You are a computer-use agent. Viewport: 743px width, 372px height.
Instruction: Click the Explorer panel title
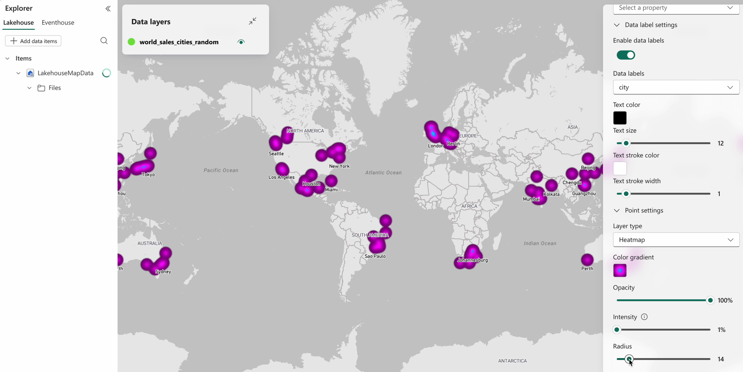pyautogui.click(x=19, y=8)
